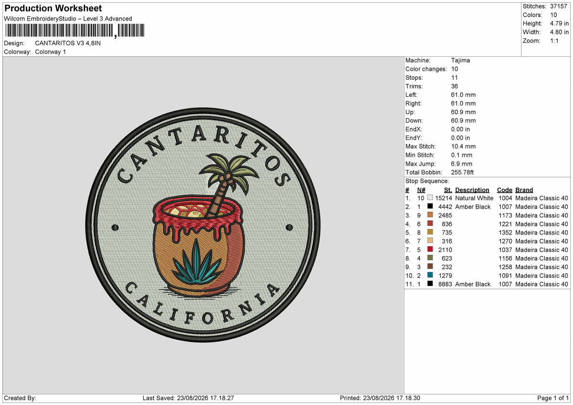The image size is (573, 405).
Task: Click thread code 1091
Action: tap(506, 275)
